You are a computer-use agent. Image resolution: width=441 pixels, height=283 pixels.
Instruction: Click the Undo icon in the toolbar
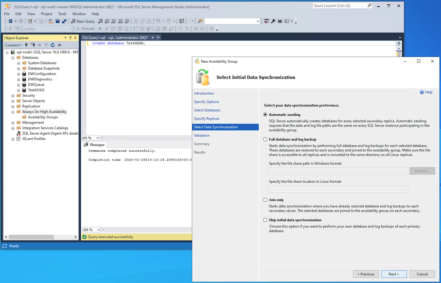pos(158,21)
